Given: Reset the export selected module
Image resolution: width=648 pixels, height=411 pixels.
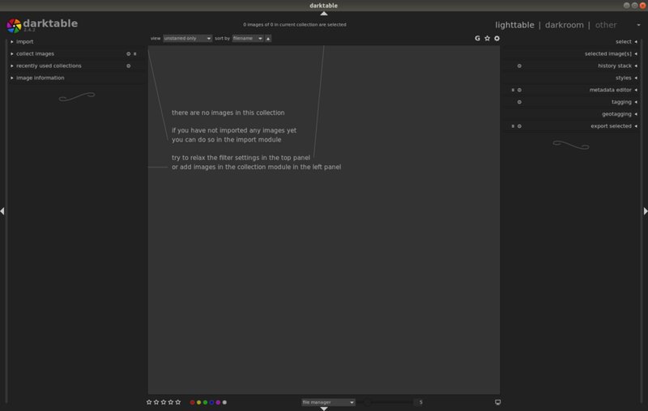Looking at the screenshot, I should point(519,126).
